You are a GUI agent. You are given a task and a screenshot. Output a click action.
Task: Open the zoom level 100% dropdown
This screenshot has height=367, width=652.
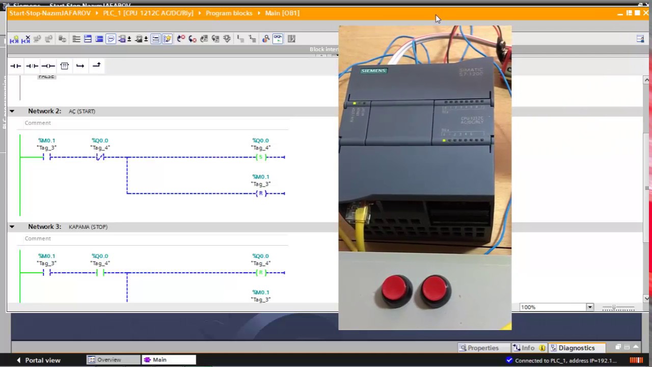pyautogui.click(x=590, y=307)
